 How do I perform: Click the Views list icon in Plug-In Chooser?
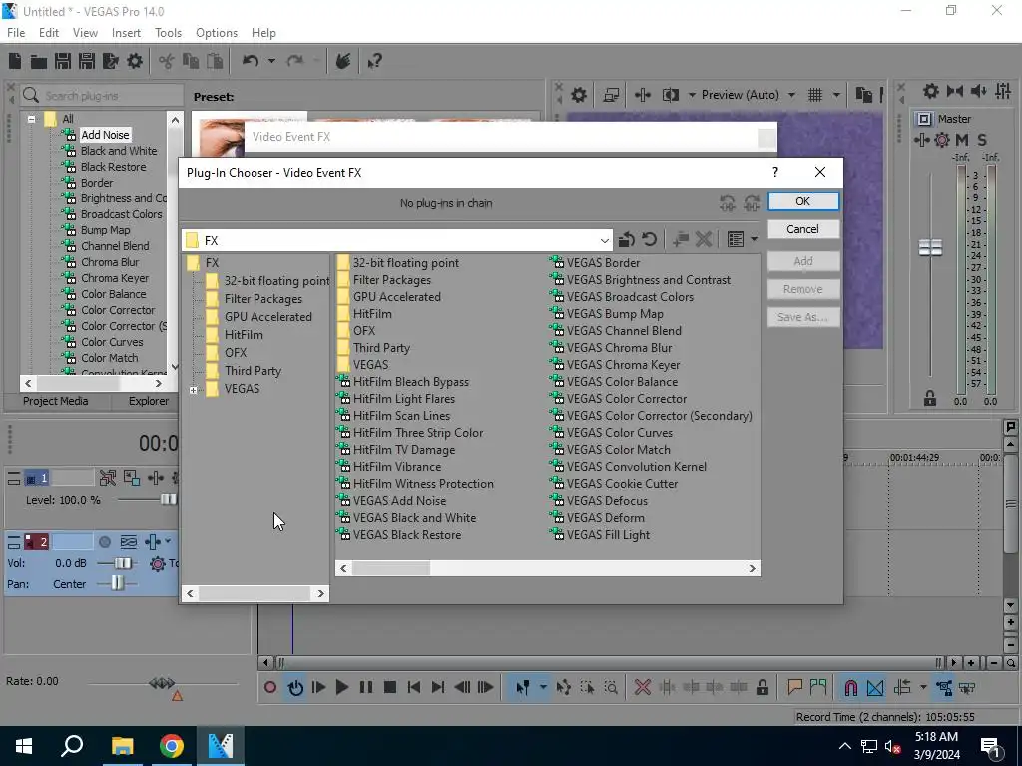(x=736, y=239)
